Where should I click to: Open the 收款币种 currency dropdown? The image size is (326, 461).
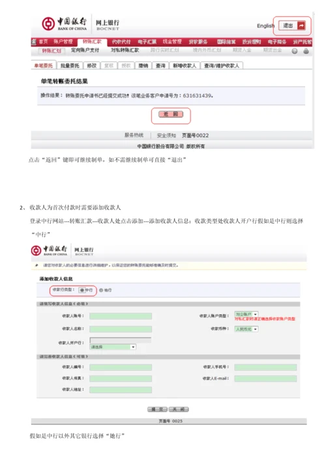pos(246,329)
